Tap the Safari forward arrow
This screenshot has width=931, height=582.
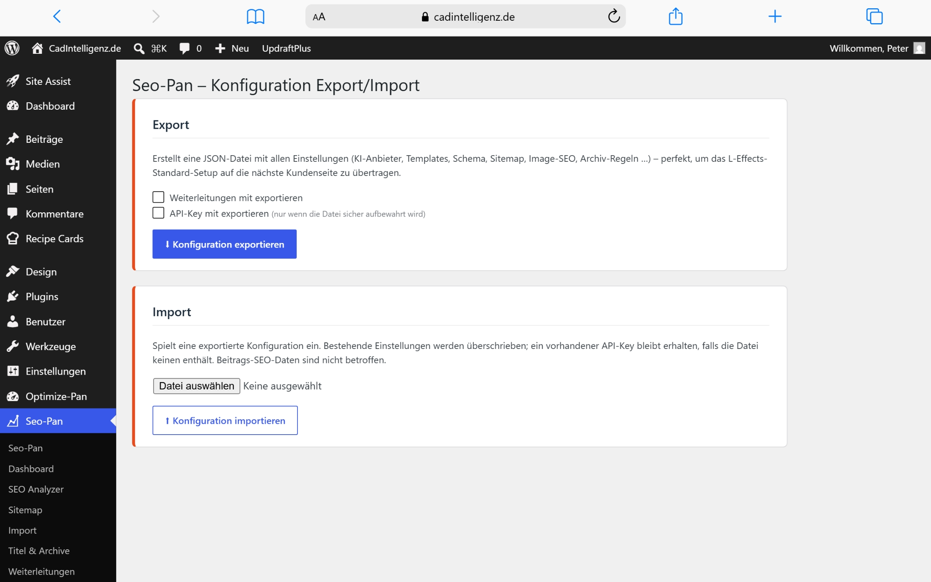(x=156, y=17)
